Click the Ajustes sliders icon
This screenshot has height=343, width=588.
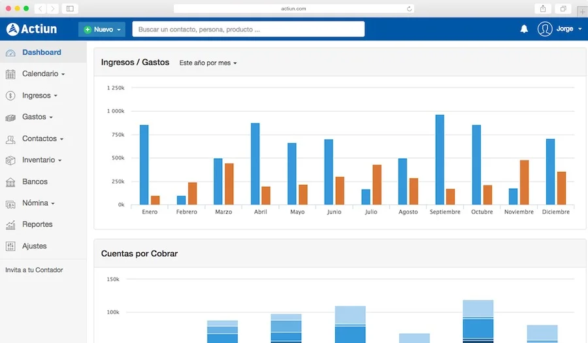[x=10, y=246]
